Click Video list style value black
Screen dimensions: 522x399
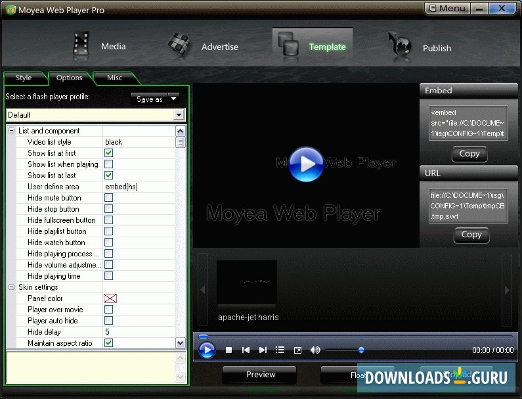[x=114, y=142]
